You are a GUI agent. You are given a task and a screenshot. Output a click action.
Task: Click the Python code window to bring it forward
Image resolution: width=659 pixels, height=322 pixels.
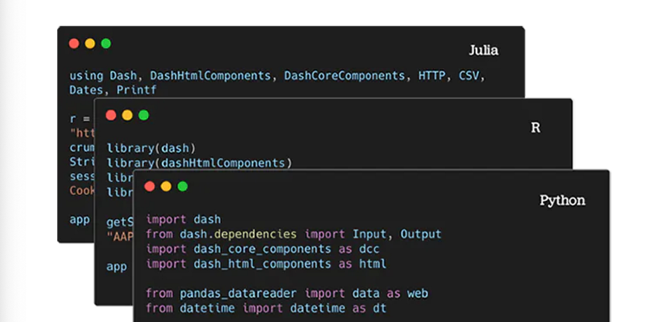384,252
